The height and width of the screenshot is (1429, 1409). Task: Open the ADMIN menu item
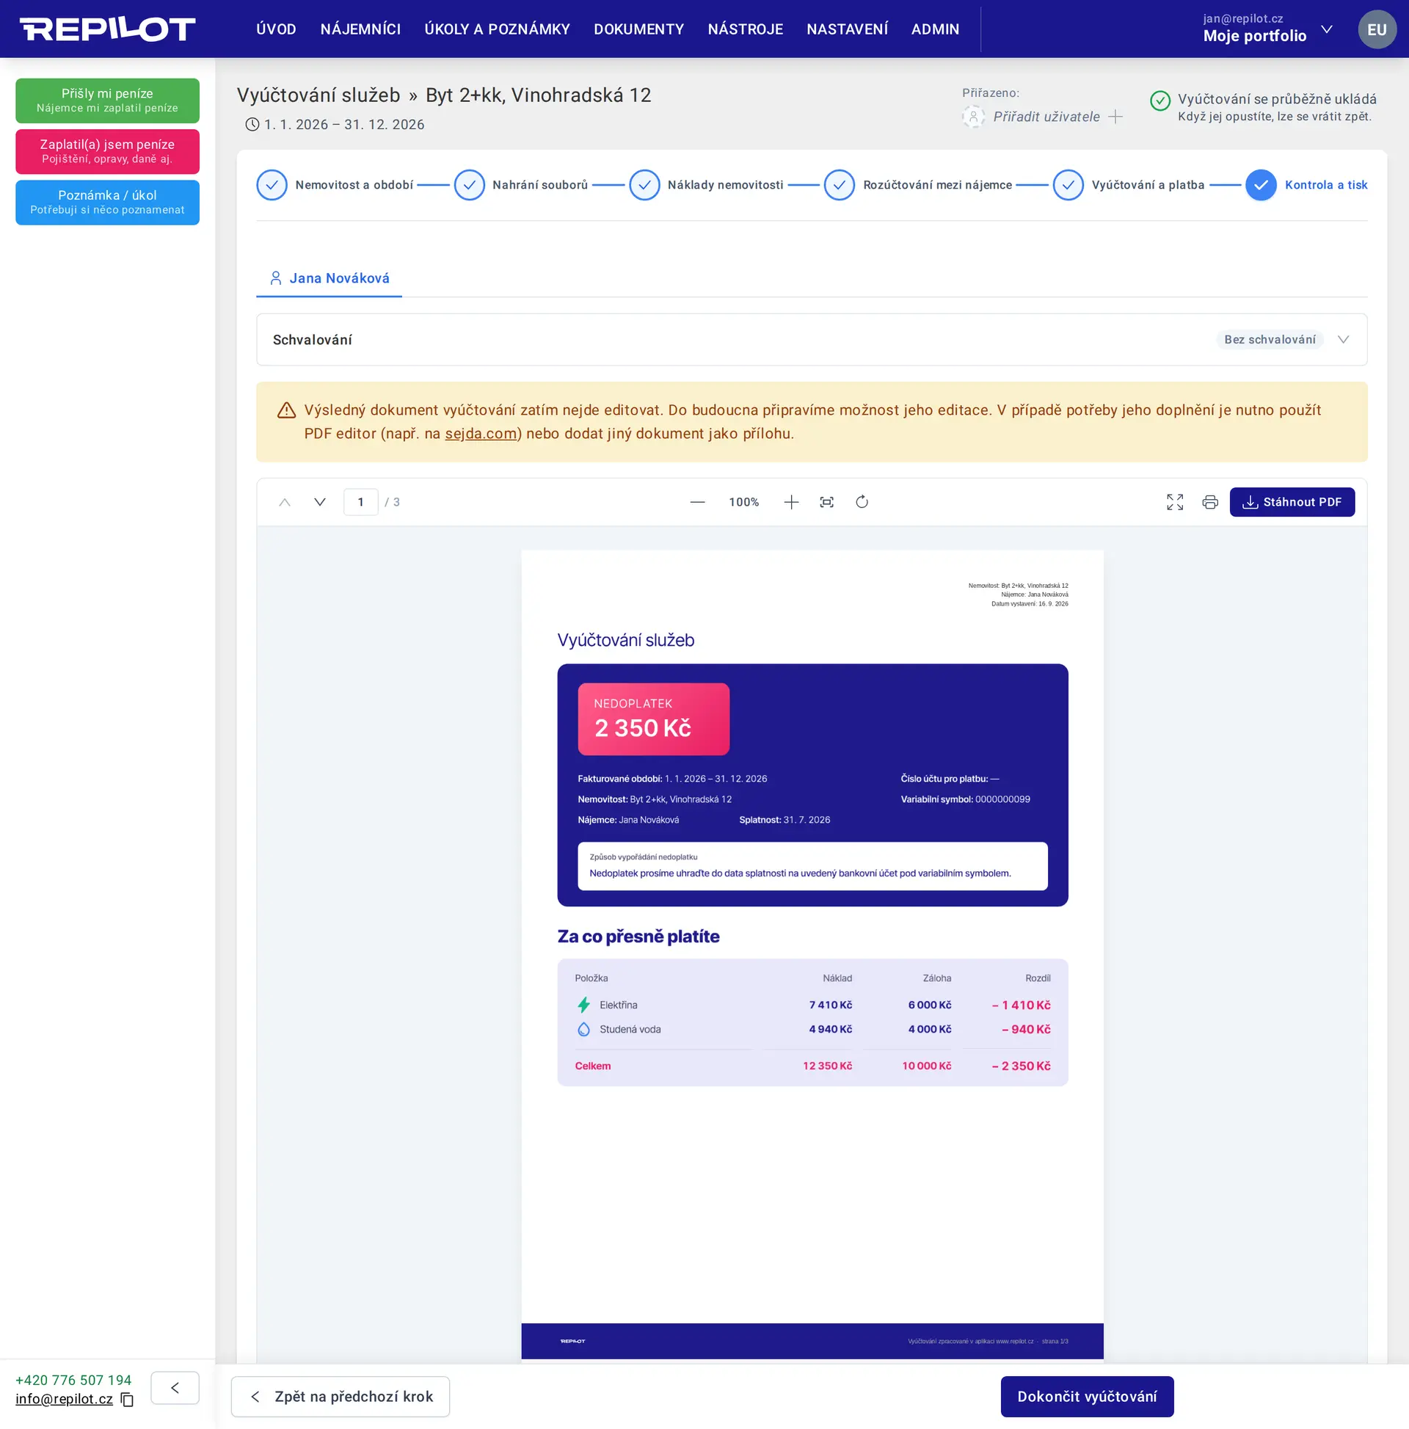click(935, 29)
